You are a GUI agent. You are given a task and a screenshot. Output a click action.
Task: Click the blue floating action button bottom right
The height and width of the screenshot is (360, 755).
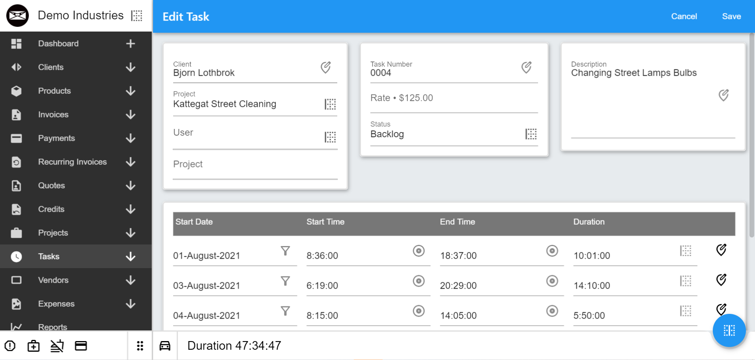[729, 330]
